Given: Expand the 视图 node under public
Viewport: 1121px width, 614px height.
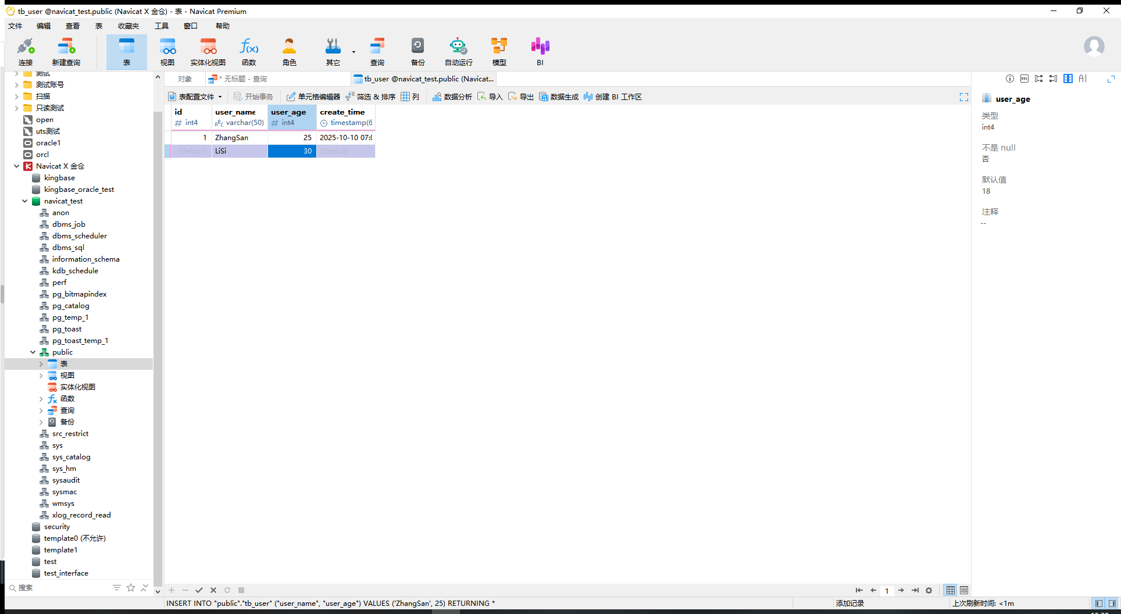Looking at the screenshot, I should 41,376.
